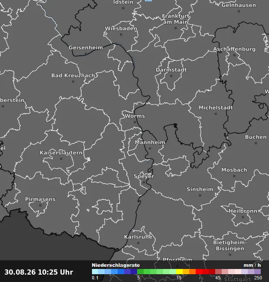Click the Buchen city label
This screenshot has width=269, height=282.
[256, 137]
